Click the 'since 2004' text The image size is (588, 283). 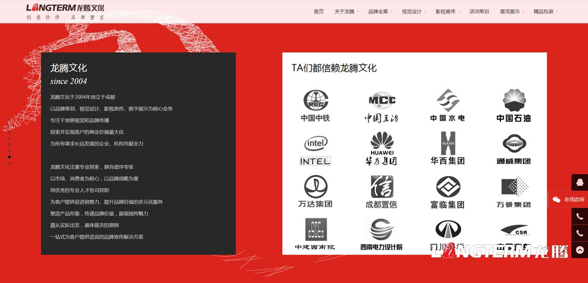tap(69, 81)
